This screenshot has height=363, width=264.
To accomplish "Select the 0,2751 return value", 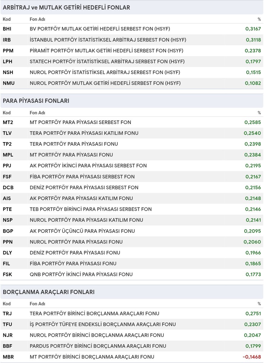I will pyautogui.click(x=253, y=314).
